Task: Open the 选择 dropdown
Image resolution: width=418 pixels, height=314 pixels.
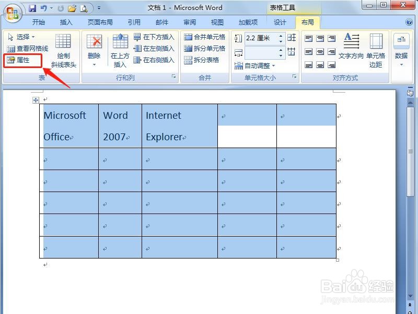Action: (21, 37)
